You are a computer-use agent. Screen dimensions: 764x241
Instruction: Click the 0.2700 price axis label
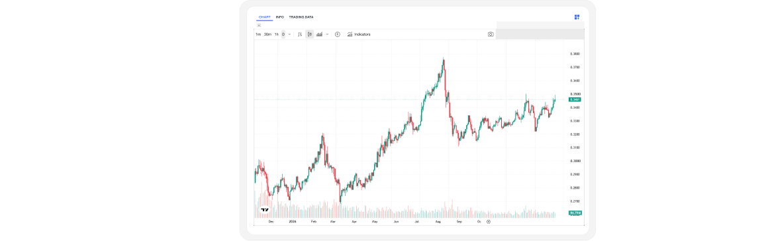[575, 201]
